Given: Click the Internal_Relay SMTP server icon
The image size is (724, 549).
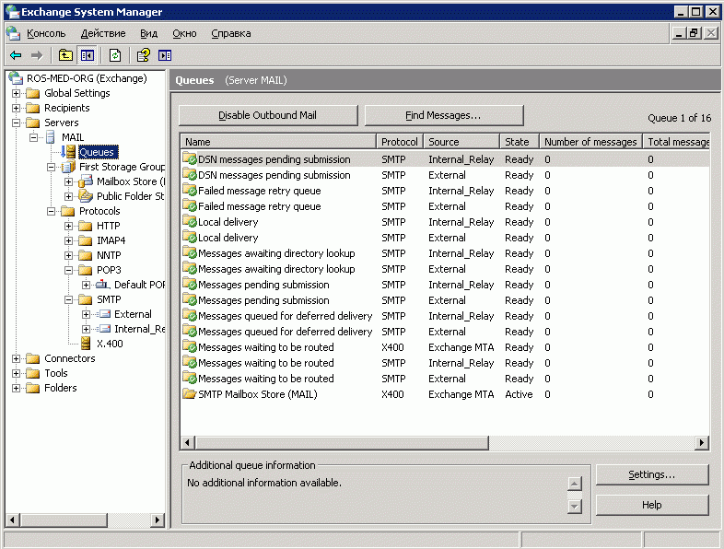Looking at the screenshot, I should click(x=105, y=329).
